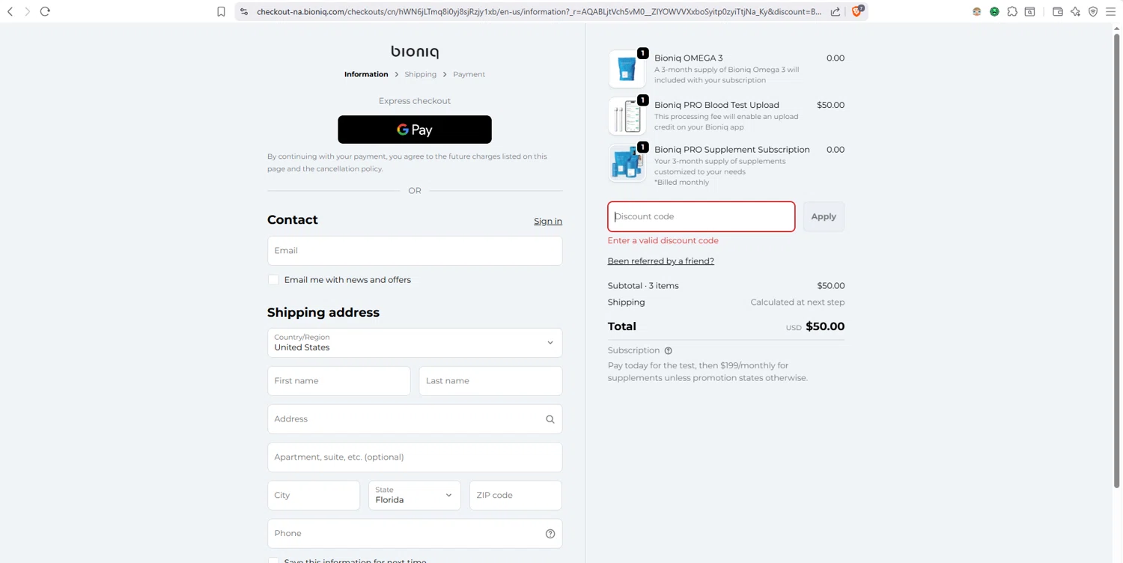Open the browser hamburger main menu
The width and height of the screenshot is (1123, 563).
[1111, 11]
